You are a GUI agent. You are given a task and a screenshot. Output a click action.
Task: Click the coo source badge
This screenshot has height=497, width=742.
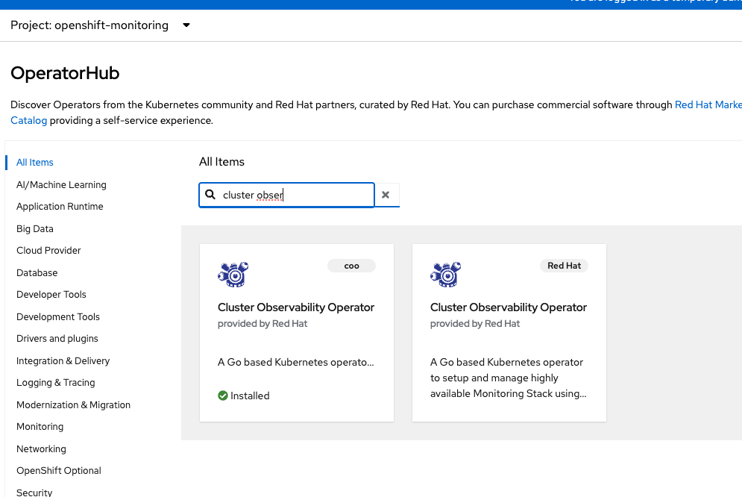pos(351,266)
